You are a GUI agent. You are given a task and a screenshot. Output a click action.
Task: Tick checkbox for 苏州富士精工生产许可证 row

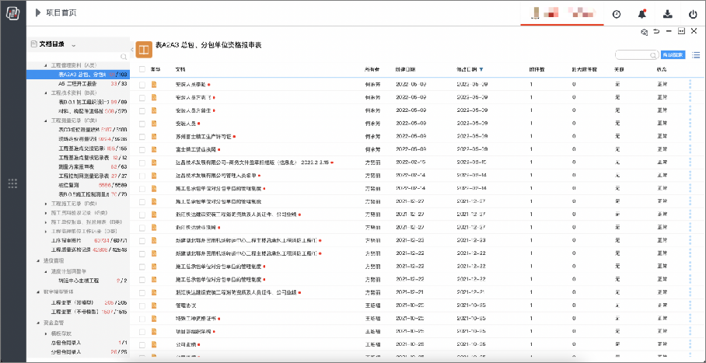(142, 136)
